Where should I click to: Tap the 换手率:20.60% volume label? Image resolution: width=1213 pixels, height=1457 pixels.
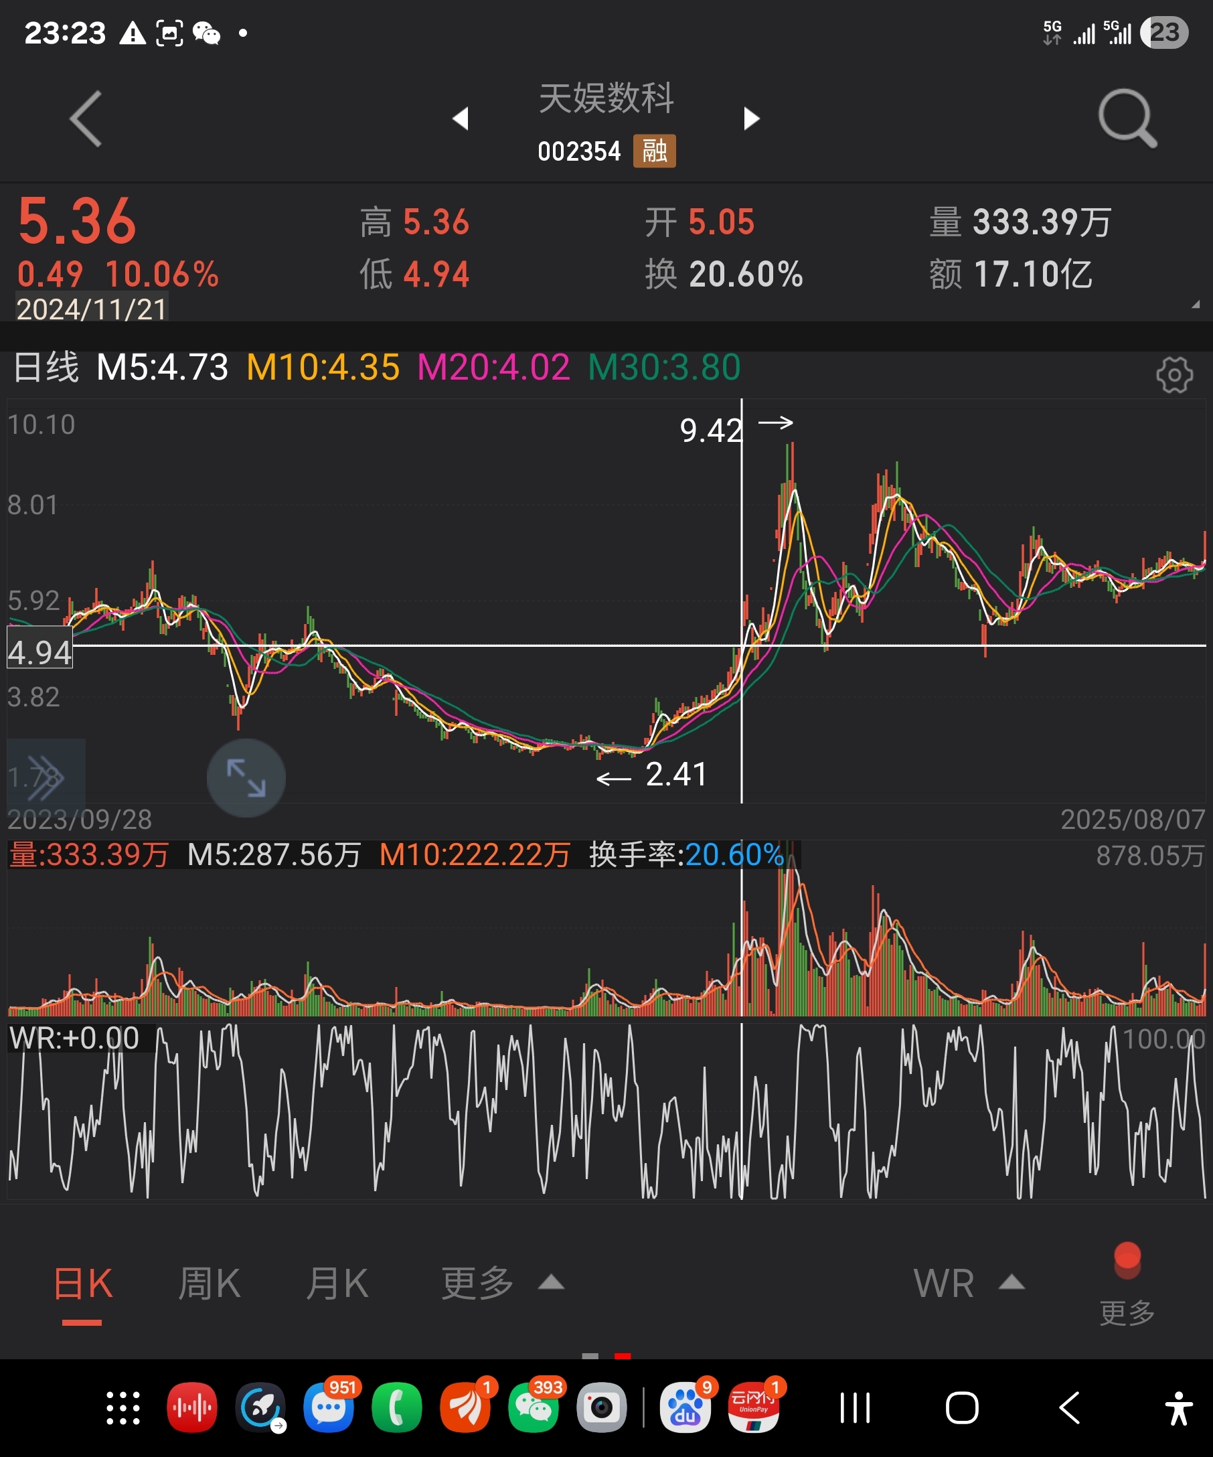tap(687, 855)
